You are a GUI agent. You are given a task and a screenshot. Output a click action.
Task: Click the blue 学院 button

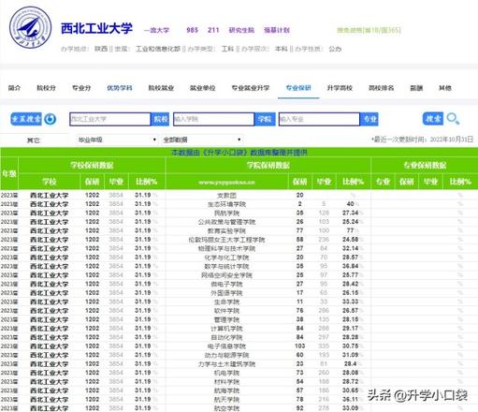pyautogui.click(x=265, y=119)
